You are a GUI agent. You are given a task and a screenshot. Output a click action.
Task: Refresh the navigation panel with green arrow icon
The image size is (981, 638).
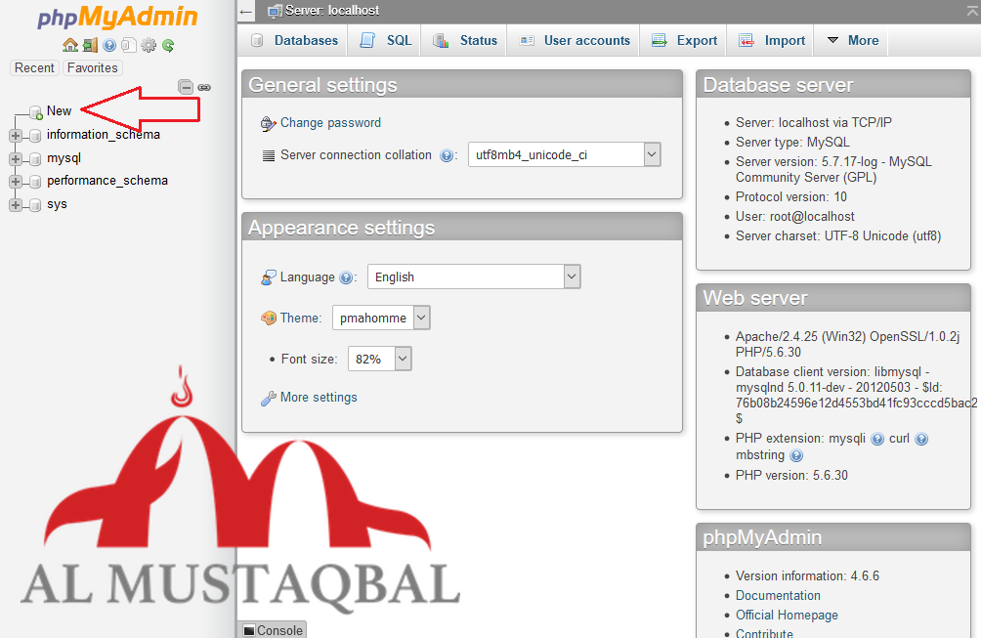pos(167,46)
